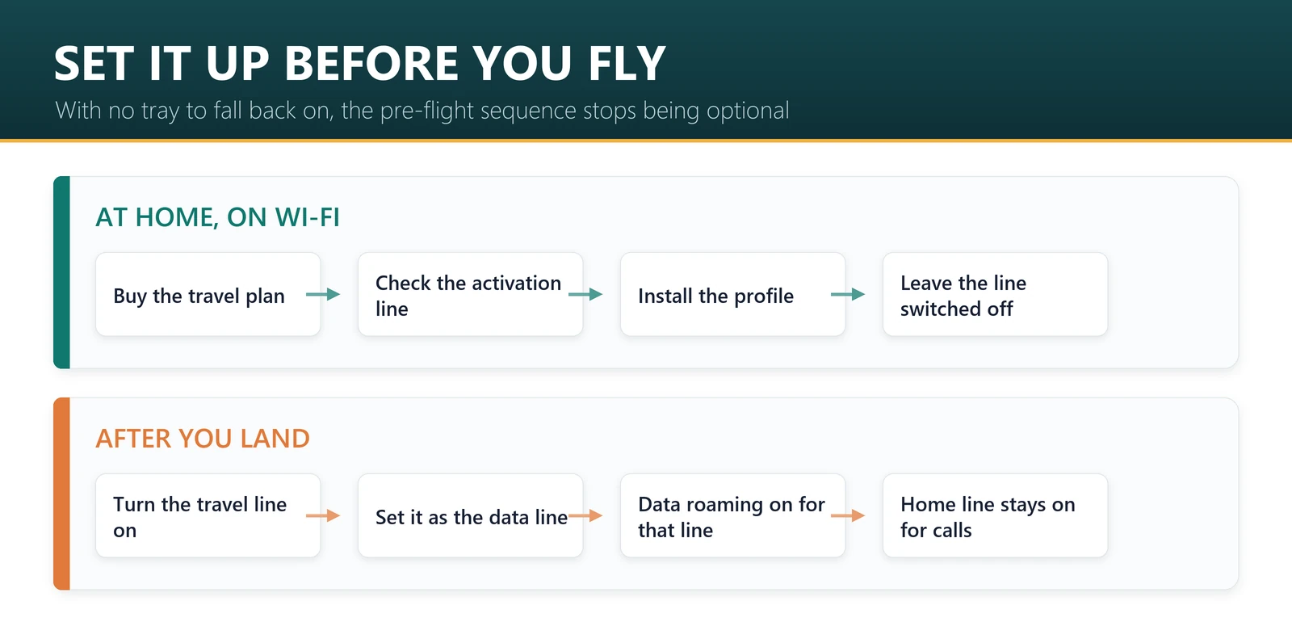
Task: Click the orange arrow after Set it as the data line
Action: pos(585,515)
